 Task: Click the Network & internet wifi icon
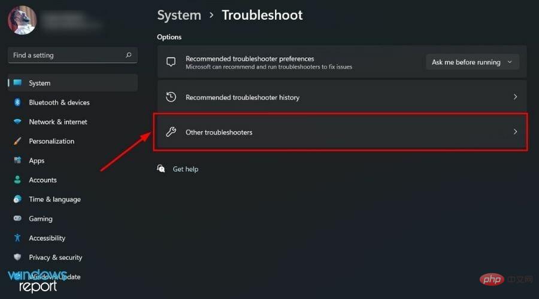click(x=17, y=121)
